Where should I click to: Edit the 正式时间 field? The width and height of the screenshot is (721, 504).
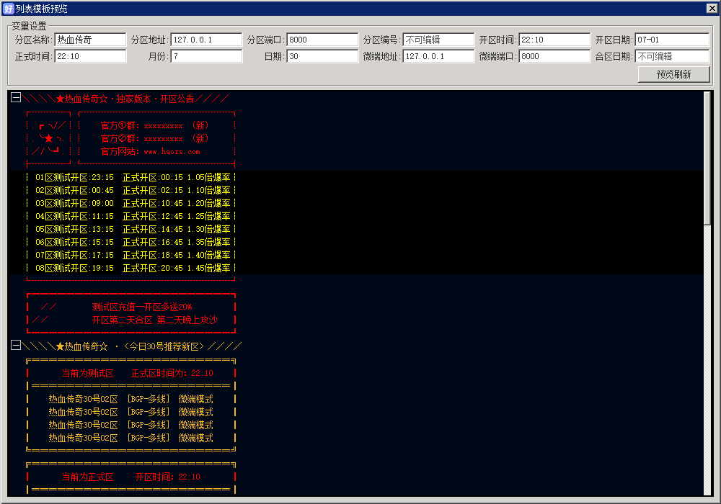90,56
